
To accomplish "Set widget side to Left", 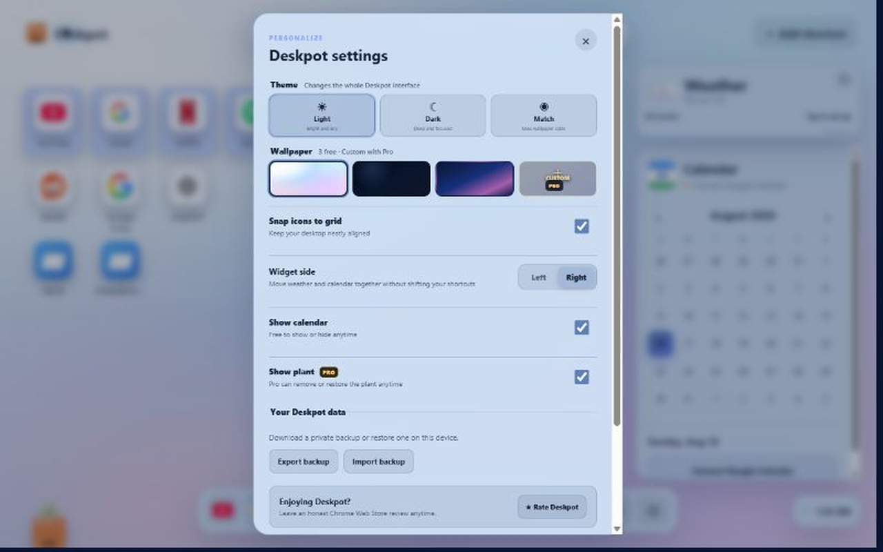I will coord(538,277).
